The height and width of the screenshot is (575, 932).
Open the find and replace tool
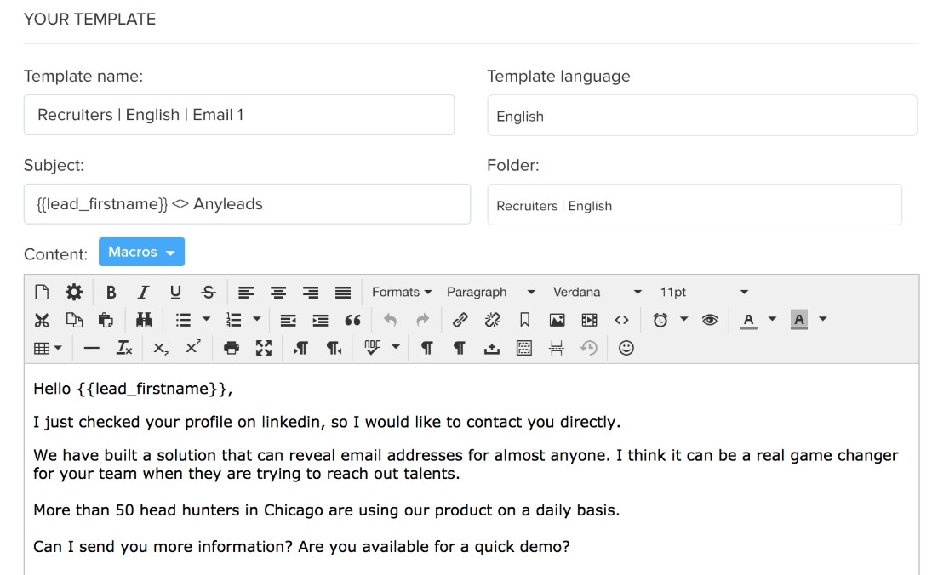[142, 320]
